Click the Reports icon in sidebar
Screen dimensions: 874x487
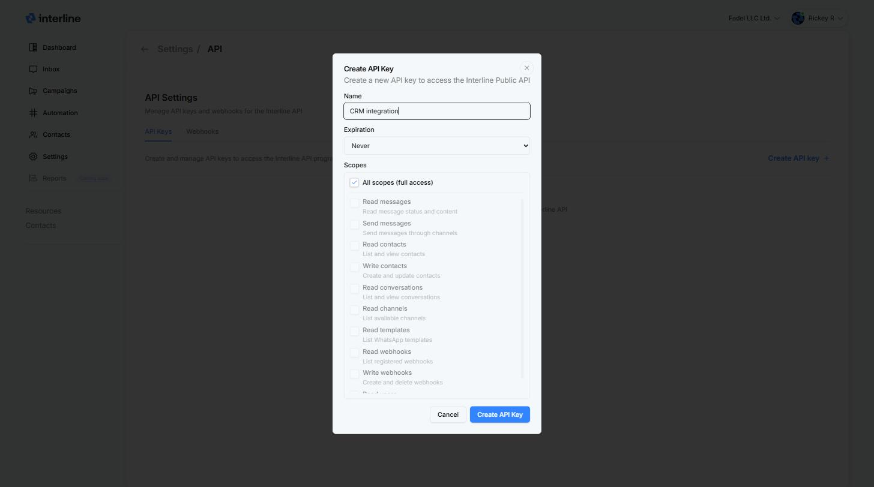click(x=33, y=178)
